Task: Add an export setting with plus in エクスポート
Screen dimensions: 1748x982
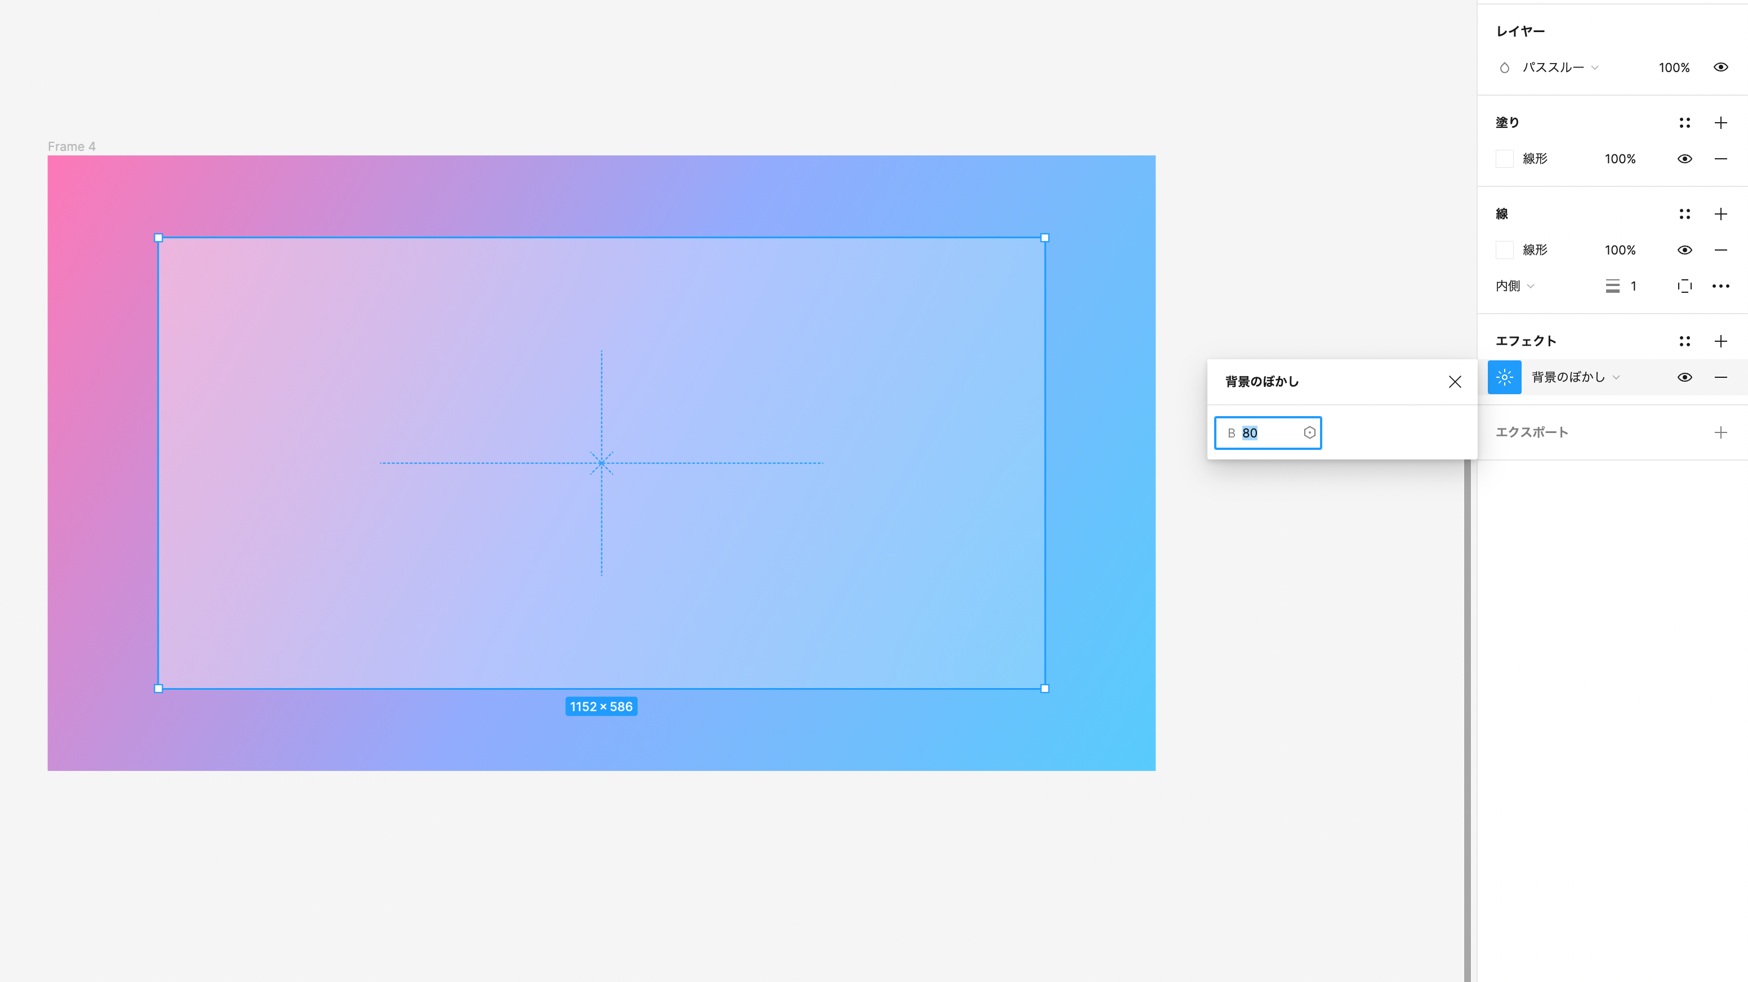Action: click(1720, 433)
